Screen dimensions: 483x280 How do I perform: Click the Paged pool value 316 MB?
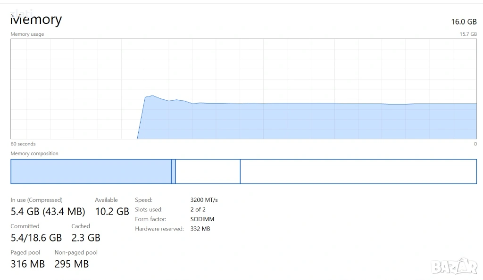[27, 264]
